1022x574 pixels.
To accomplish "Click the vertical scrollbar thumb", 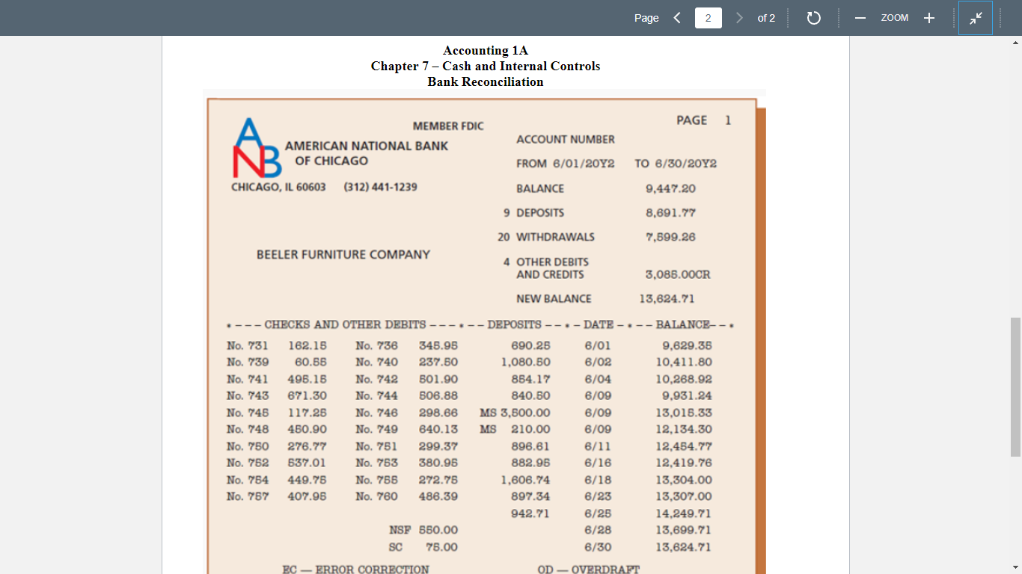I will click(x=1015, y=386).
